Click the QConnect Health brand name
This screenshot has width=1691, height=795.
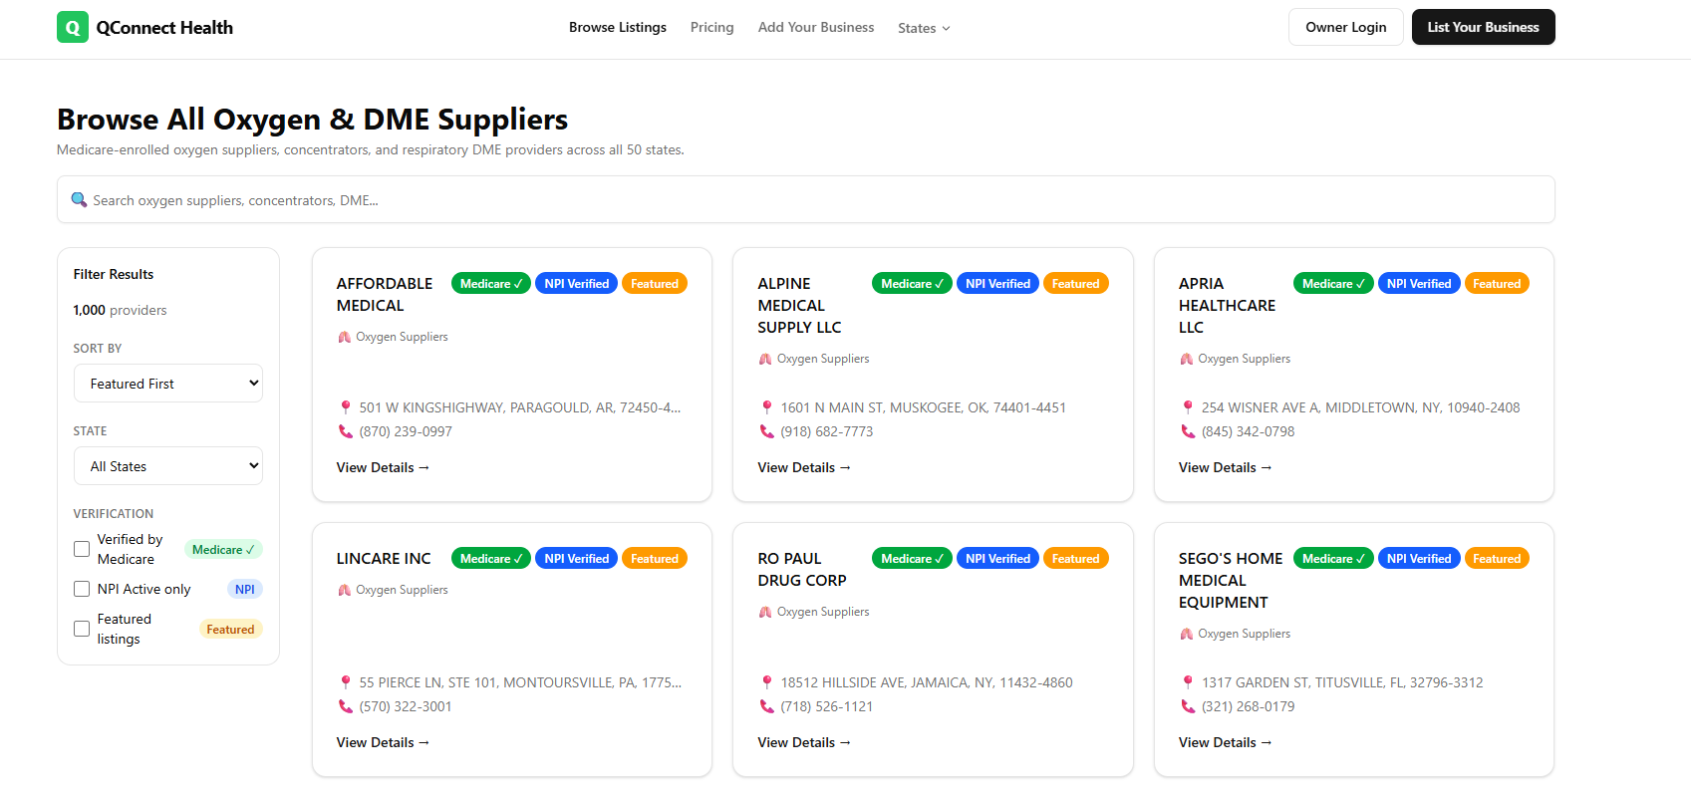click(164, 28)
